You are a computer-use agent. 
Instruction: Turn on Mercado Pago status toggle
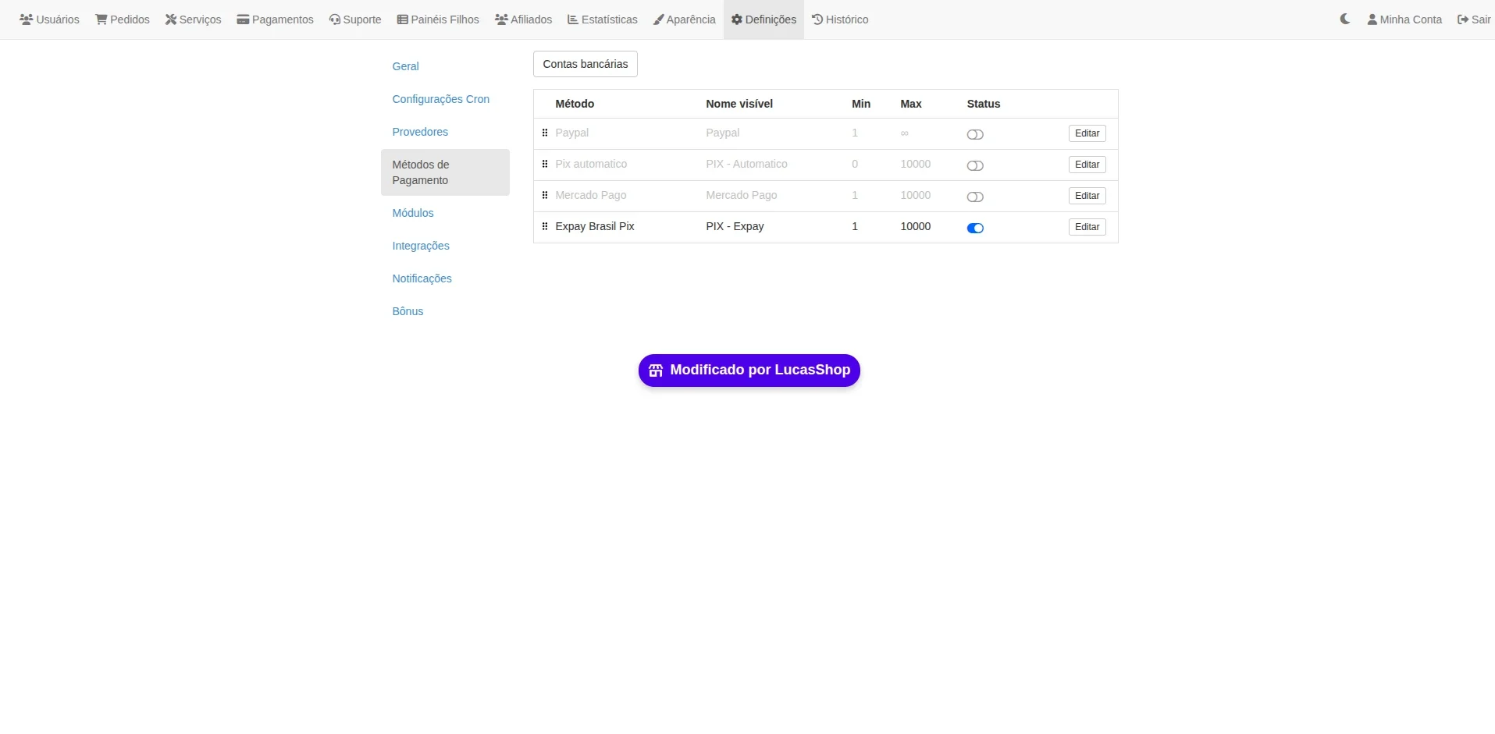click(975, 197)
